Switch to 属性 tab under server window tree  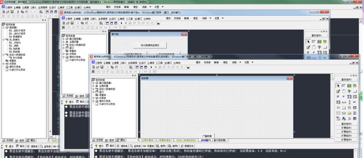tap(121, 140)
